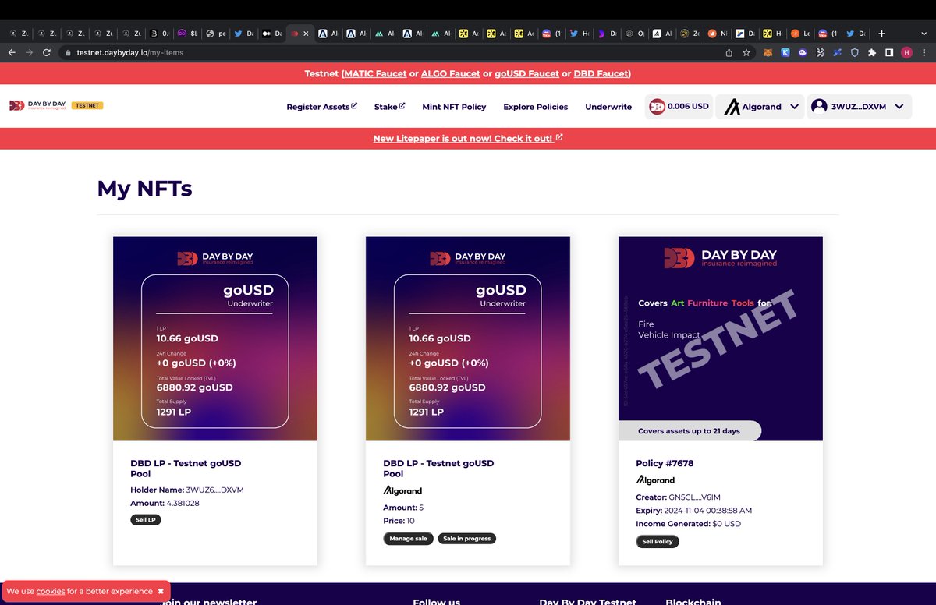The height and width of the screenshot is (605, 936).
Task: Open the blue K extension icon
Action: 785,52
